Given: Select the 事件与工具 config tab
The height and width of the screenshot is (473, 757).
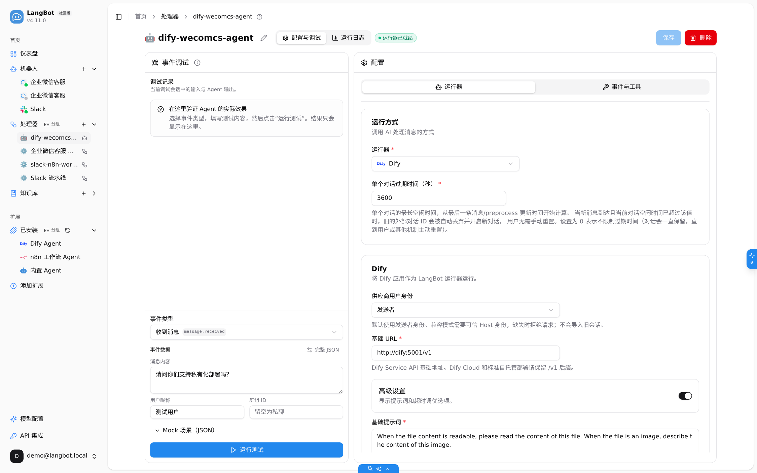Looking at the screenshot, I should (621, 87).
